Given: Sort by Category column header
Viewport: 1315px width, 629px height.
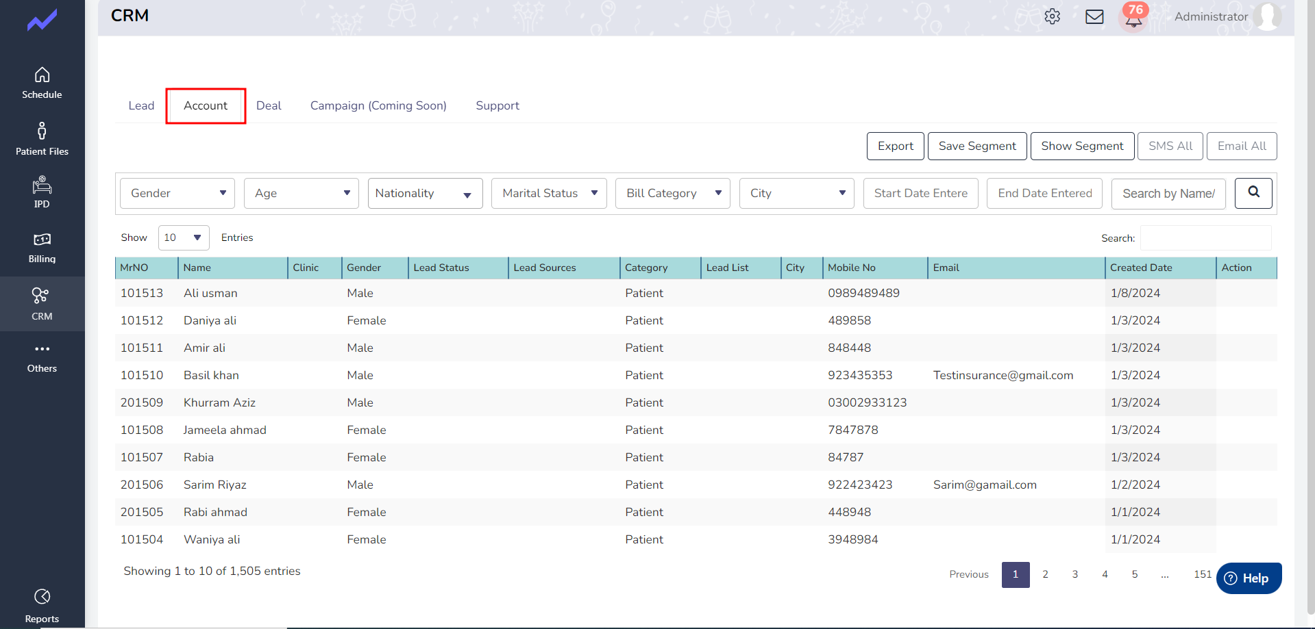Looking at the screenshot, I should 661,268.
